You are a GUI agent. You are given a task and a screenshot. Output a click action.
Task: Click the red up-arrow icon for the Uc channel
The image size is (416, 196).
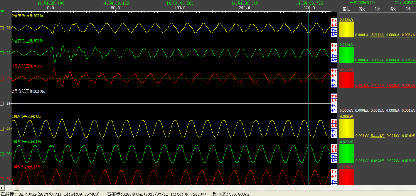pos(334,171)
